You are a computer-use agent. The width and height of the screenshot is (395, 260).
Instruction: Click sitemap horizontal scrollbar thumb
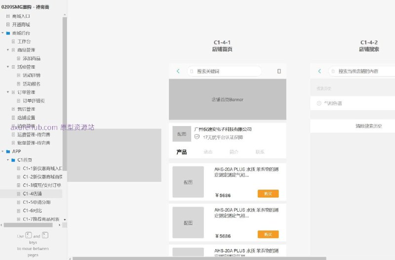point(28,225)
